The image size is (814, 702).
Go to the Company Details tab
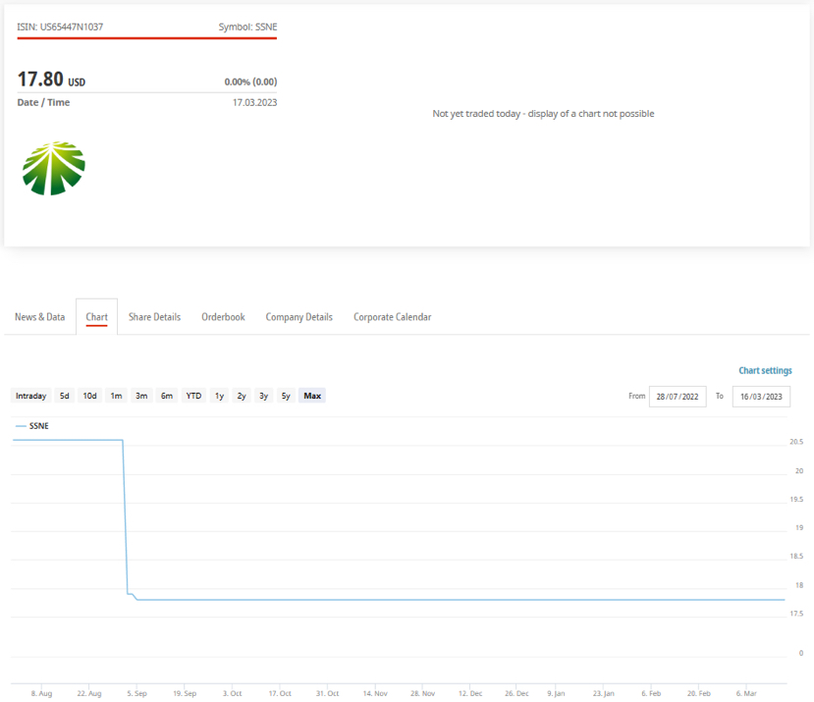[299, 317]
